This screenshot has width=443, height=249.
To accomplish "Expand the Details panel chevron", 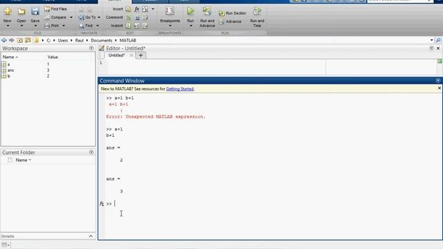I will point(91,236).
